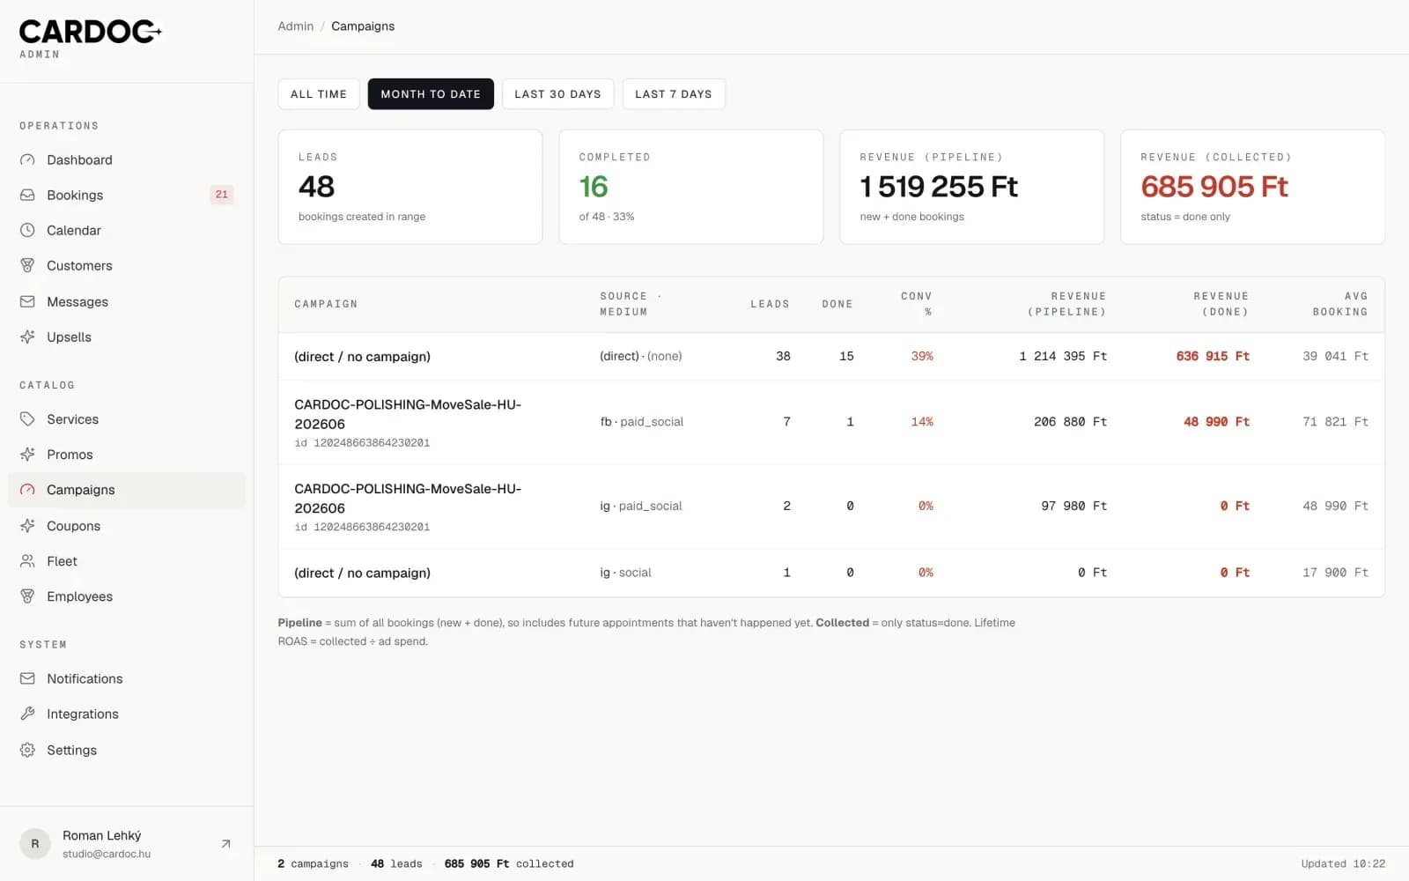The height and width of the screenshot is (881, 1409).
Task: Switch to Last 30 Days range
Action: tap(557, 94)
